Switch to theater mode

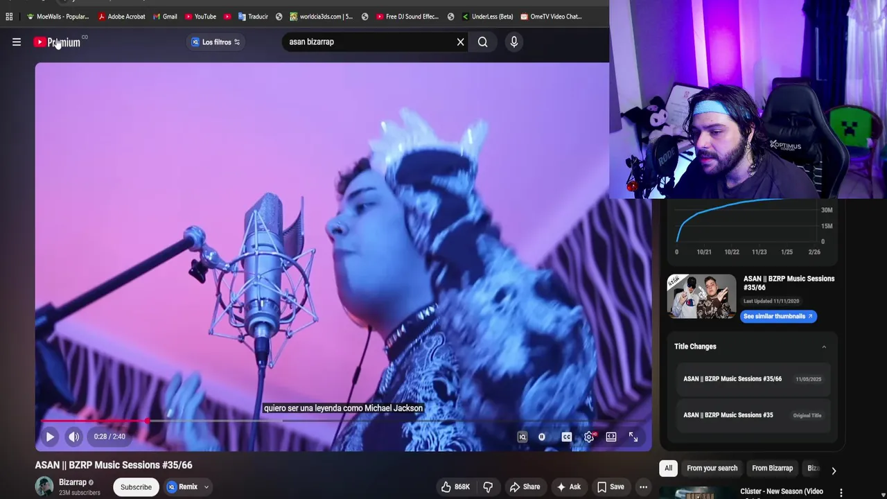(611, 437)
